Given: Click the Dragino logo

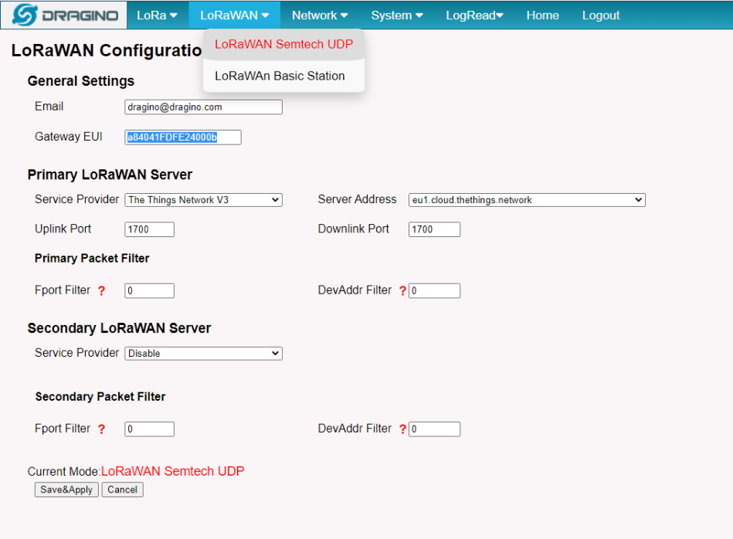Looking at the screenshot, I should coord(64,15).
